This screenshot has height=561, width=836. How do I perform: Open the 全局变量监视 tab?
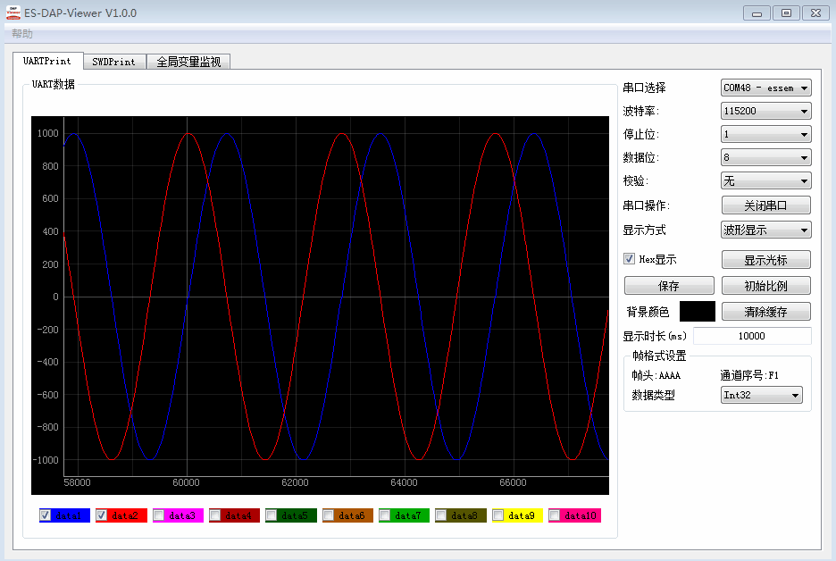[x=188, y=62]
